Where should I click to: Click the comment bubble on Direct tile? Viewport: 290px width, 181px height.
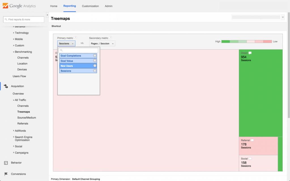[250, 53]
